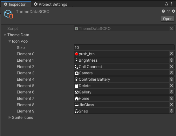This screenshot has width=176, height=136.
Task: Open object picker for Snap element
Action: click(x=172, y=111)
